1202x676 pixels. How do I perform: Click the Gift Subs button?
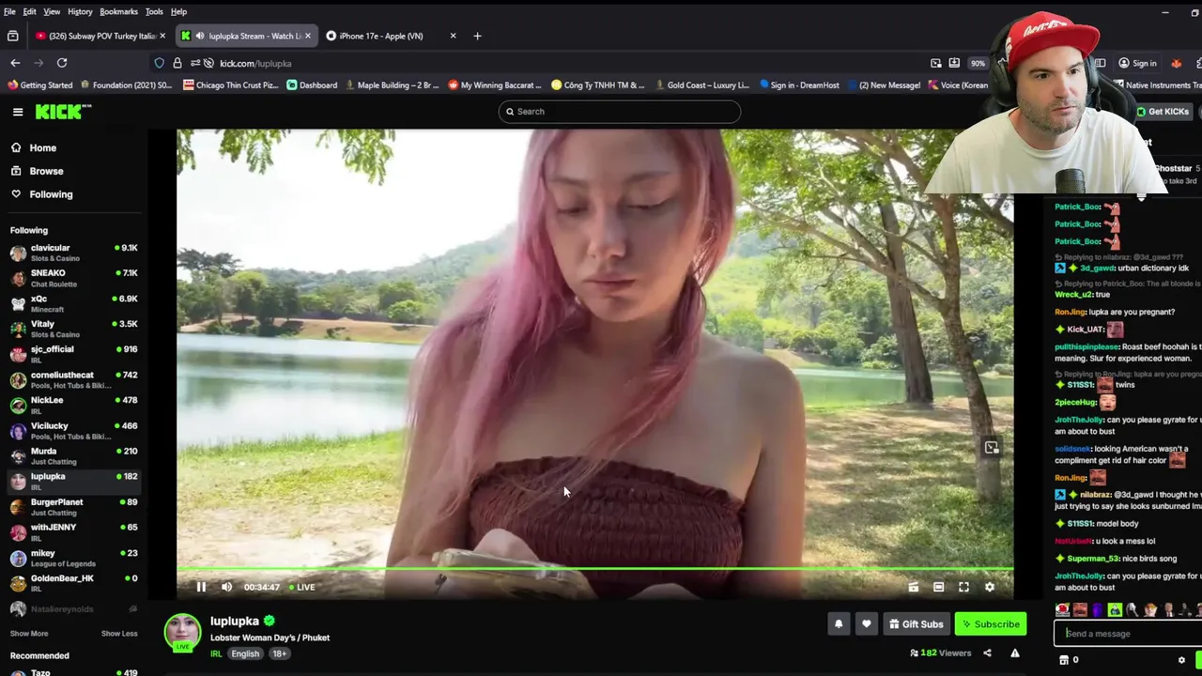(x=917, y=623)
